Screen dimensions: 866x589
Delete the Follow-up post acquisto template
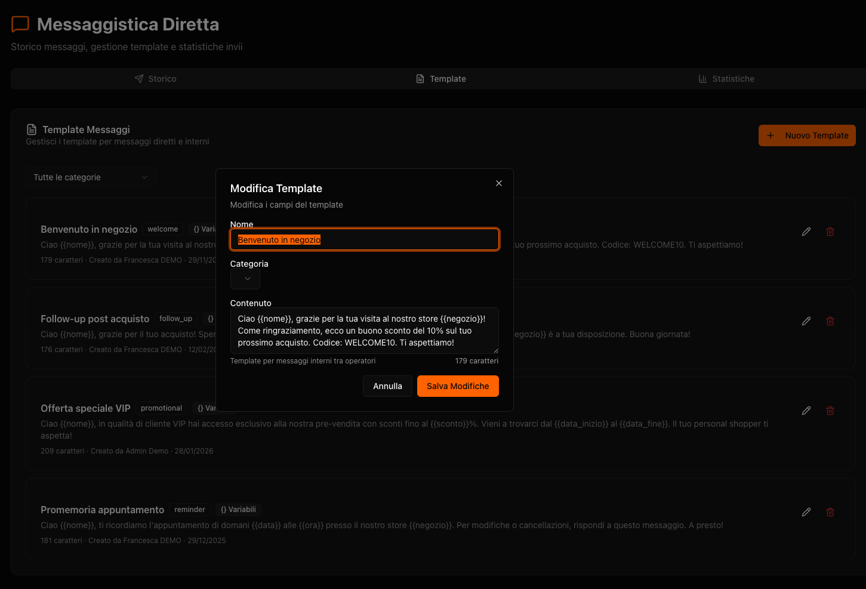coord(830,321)
